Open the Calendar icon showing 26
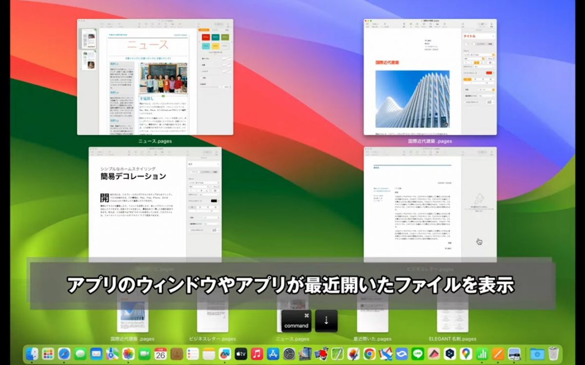The image size is (585, 365). [x=160, y=354]
